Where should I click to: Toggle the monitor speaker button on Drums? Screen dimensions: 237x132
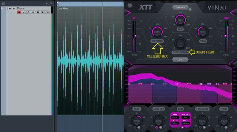[x=24, y=12]
